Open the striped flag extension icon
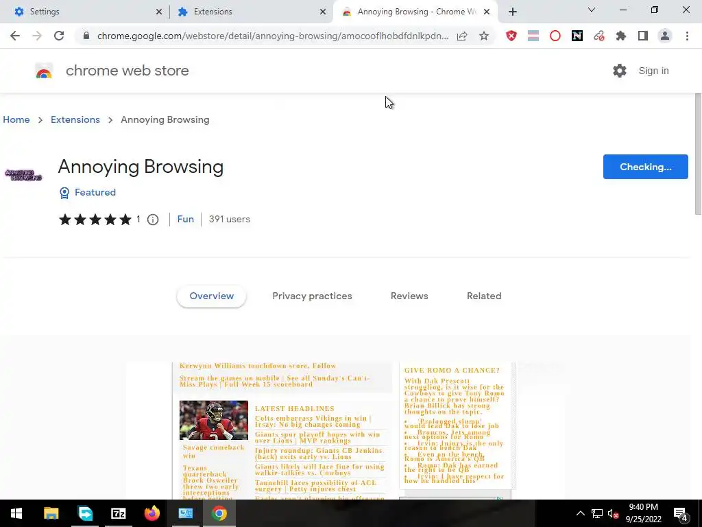 click(533, 36)
